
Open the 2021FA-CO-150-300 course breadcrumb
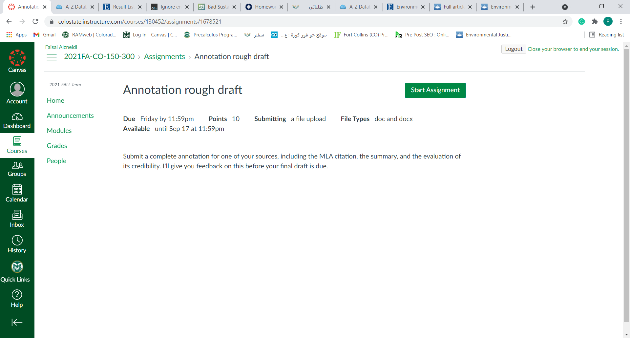tap(99, 56)
